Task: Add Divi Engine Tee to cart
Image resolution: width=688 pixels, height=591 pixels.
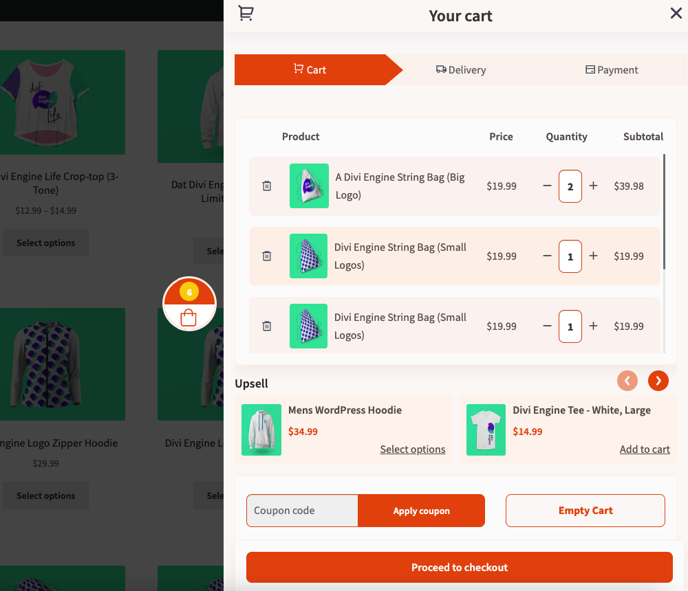Action: pos(645,449)
